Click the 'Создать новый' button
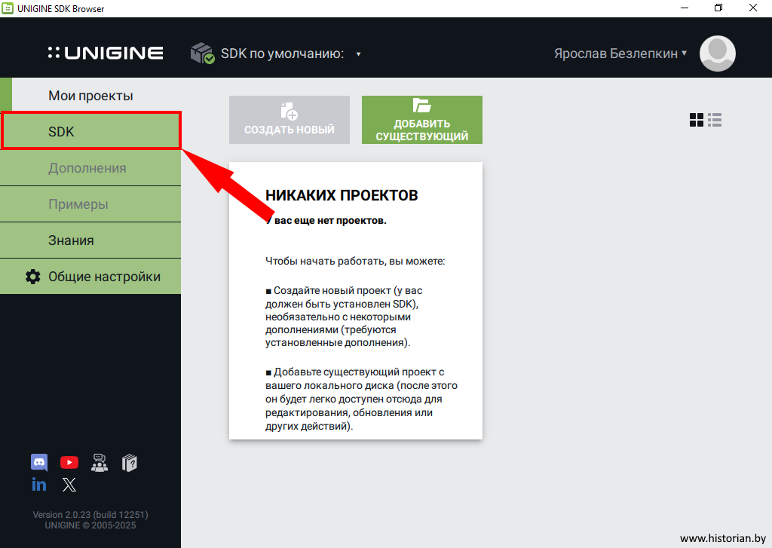 coord(289,120)
